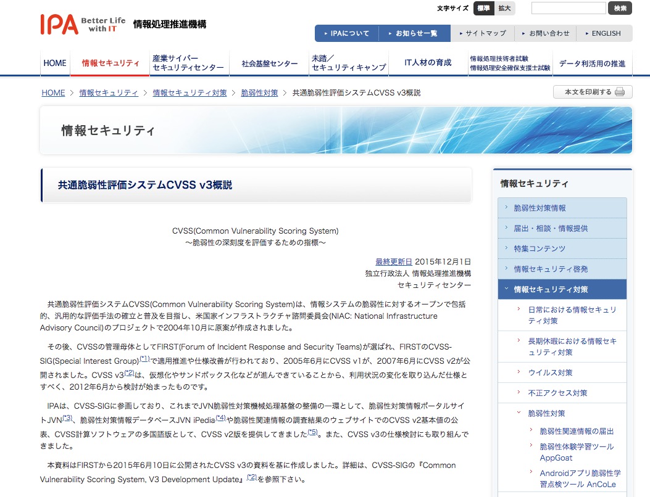The image size is (650, 497).
Task: Click the 脆弱性対策 breadcrumb link
Action: (x=259, y=93)
